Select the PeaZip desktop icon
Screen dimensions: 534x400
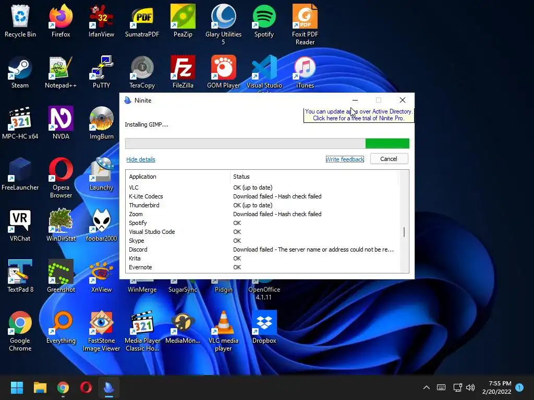click(183, 21)
